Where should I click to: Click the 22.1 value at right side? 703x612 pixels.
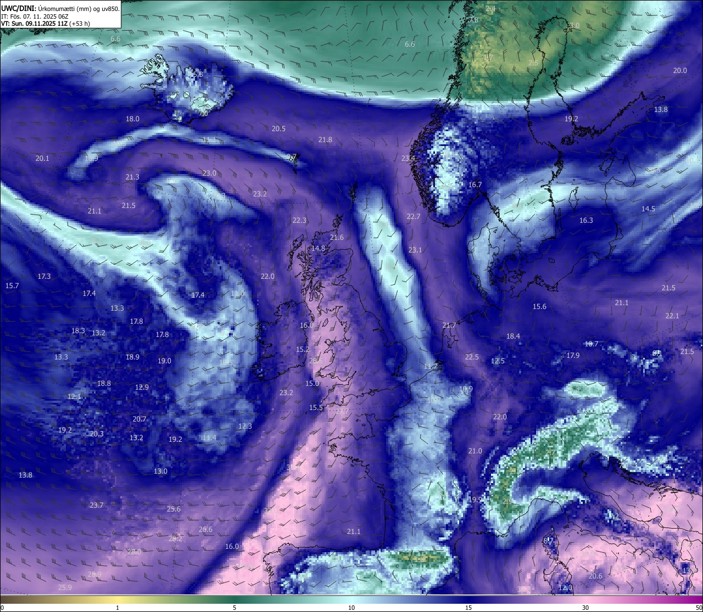(672, 316)
